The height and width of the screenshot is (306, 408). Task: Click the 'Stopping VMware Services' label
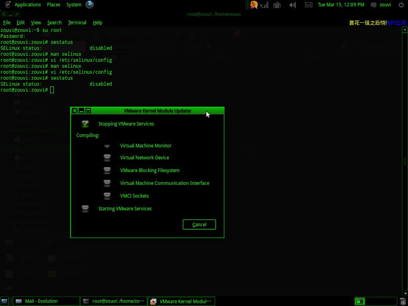tap(126, 124)
